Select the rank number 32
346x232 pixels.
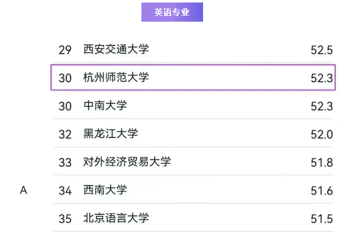click(65, 135)
